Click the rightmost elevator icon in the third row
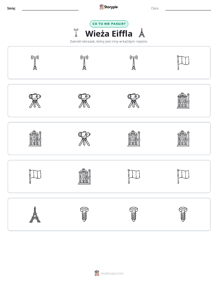Image resolution: width=218 pixels, height=282 pixels. 183,138
